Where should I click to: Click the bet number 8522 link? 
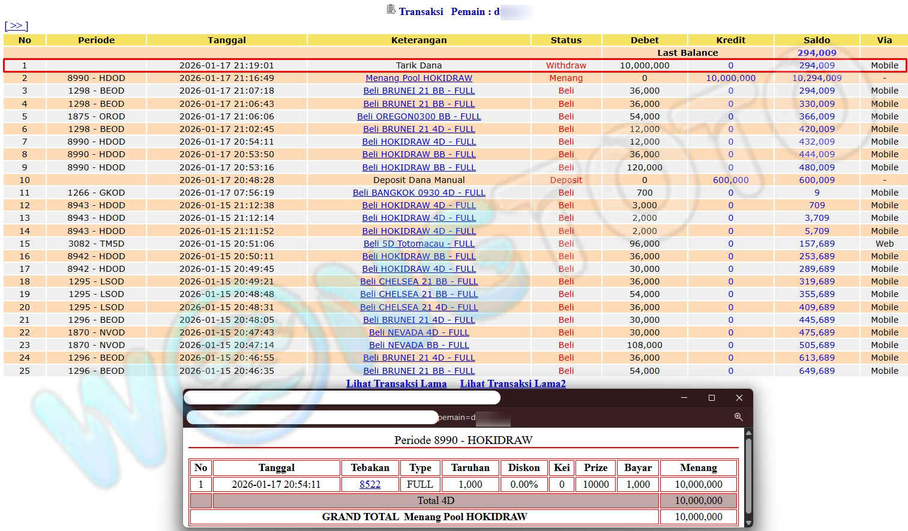370,484
